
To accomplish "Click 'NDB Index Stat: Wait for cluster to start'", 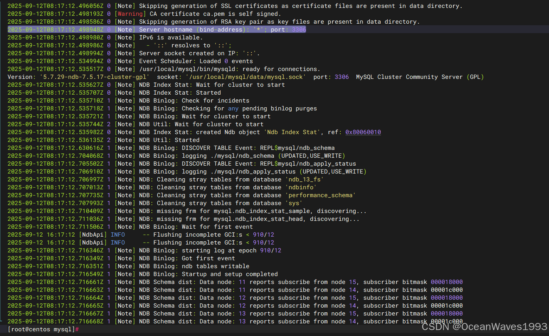I will (x=212, y=85).
